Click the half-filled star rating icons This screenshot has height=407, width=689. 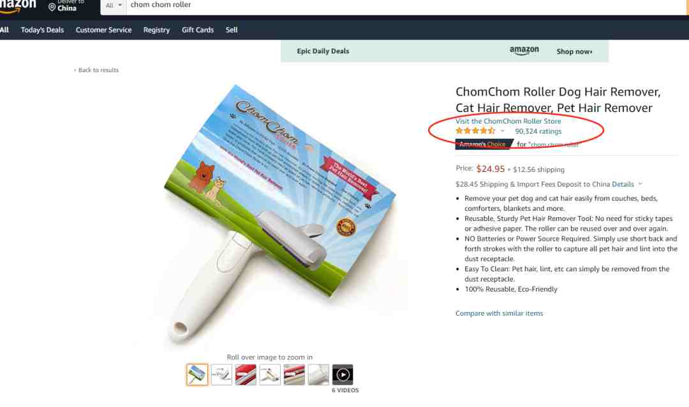[x=475, y=131]
